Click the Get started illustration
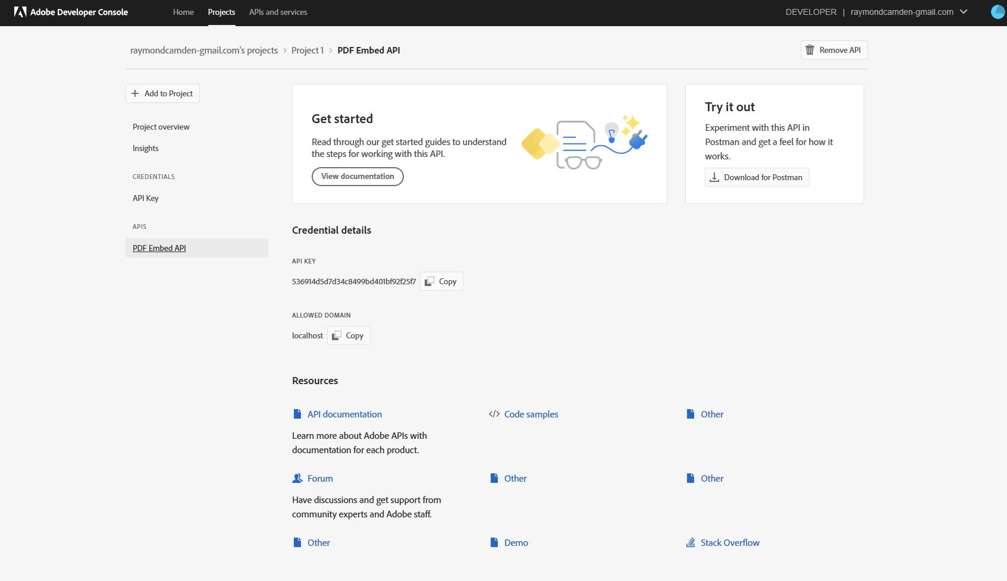The image size is (1007, 581). click(x=585, y=143)
